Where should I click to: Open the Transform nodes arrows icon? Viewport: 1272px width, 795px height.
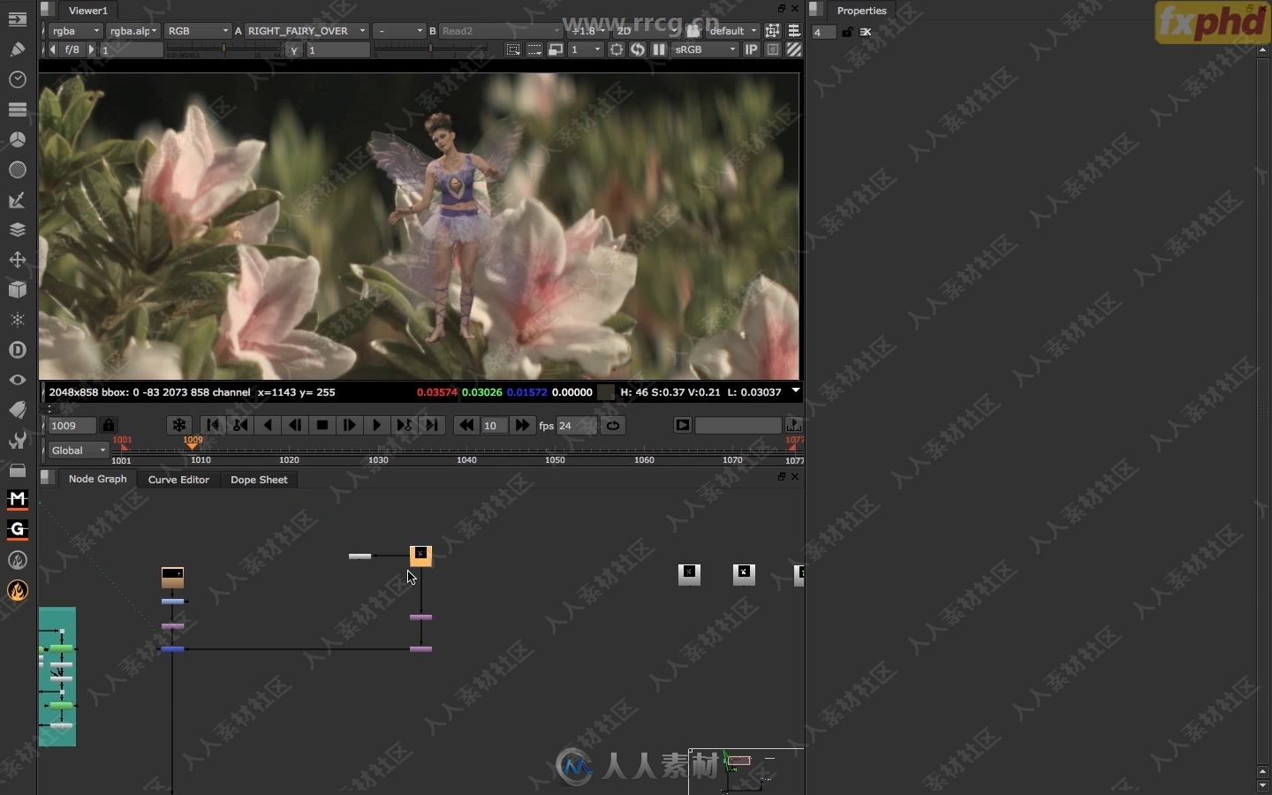point(17,260)
